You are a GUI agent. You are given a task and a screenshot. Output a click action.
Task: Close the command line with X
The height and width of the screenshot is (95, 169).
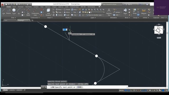point(43,87)
